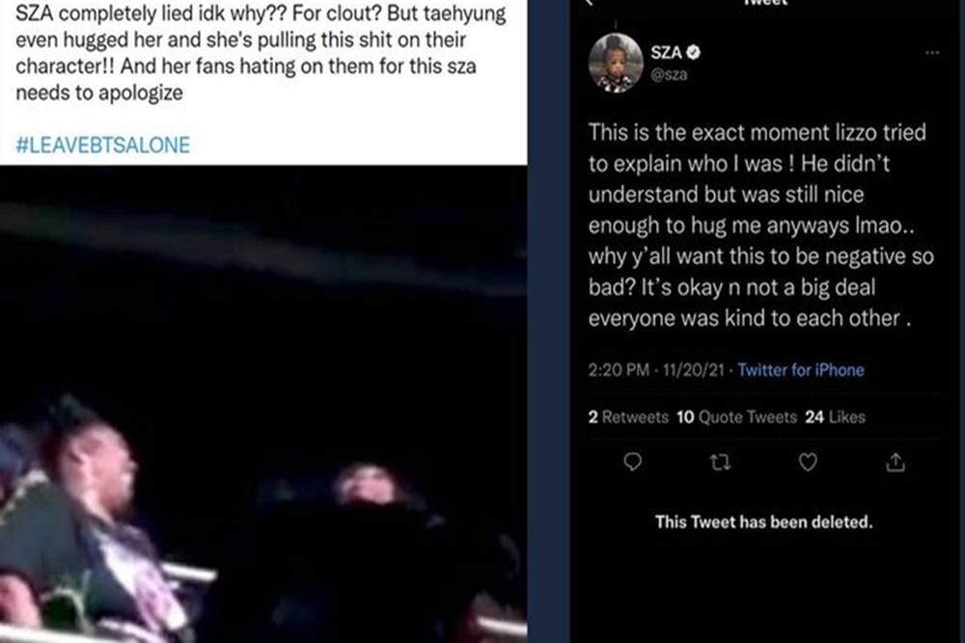Click the 'This Tweet has been deleted' notice
This screenshot has height=643, width=965.
tap(763, 522)
